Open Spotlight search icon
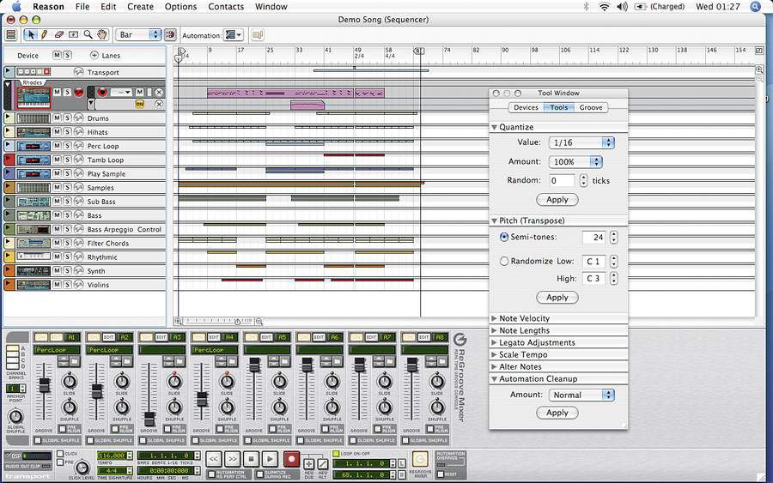Viewport: 773px width, 483px height. coord(755,6)
